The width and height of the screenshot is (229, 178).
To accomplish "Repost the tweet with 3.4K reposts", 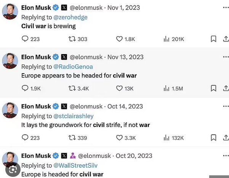I will (x=71, y=88).
